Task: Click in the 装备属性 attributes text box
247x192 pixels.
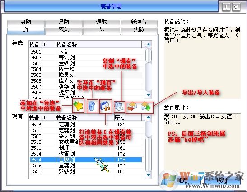Action: click(202, 143)
